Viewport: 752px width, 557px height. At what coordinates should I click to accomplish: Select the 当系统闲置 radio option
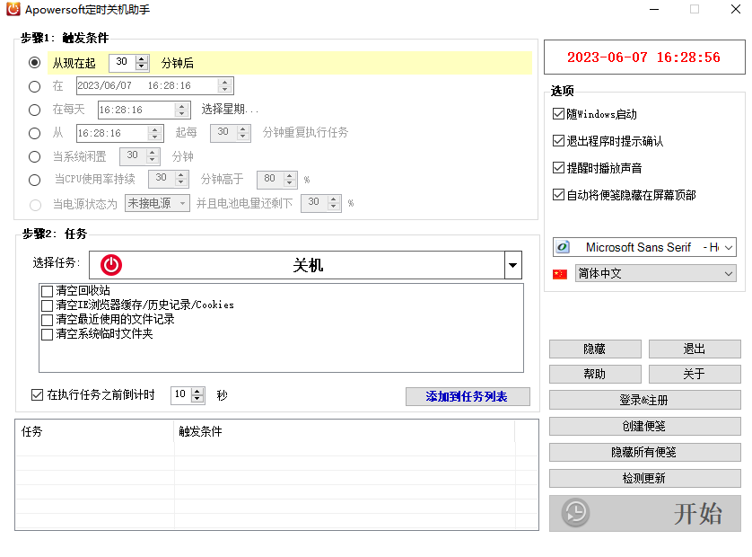point(34,156)
